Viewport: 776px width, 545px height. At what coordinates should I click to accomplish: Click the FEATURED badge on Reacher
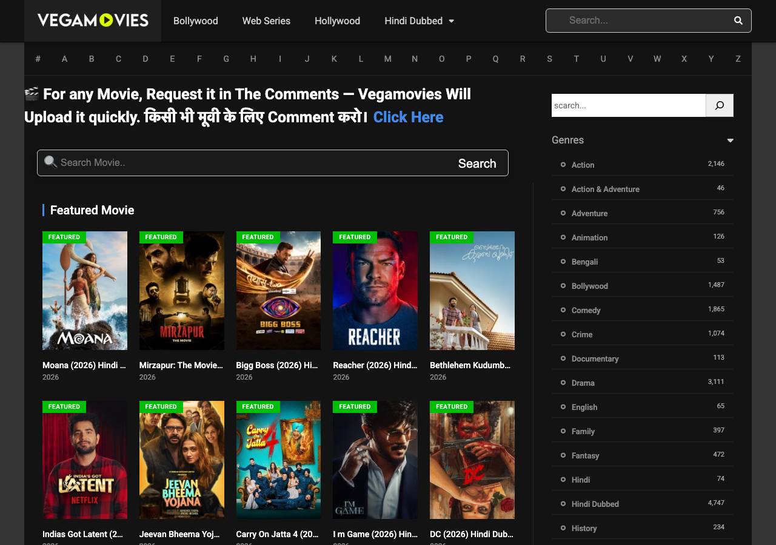(355, 237)
